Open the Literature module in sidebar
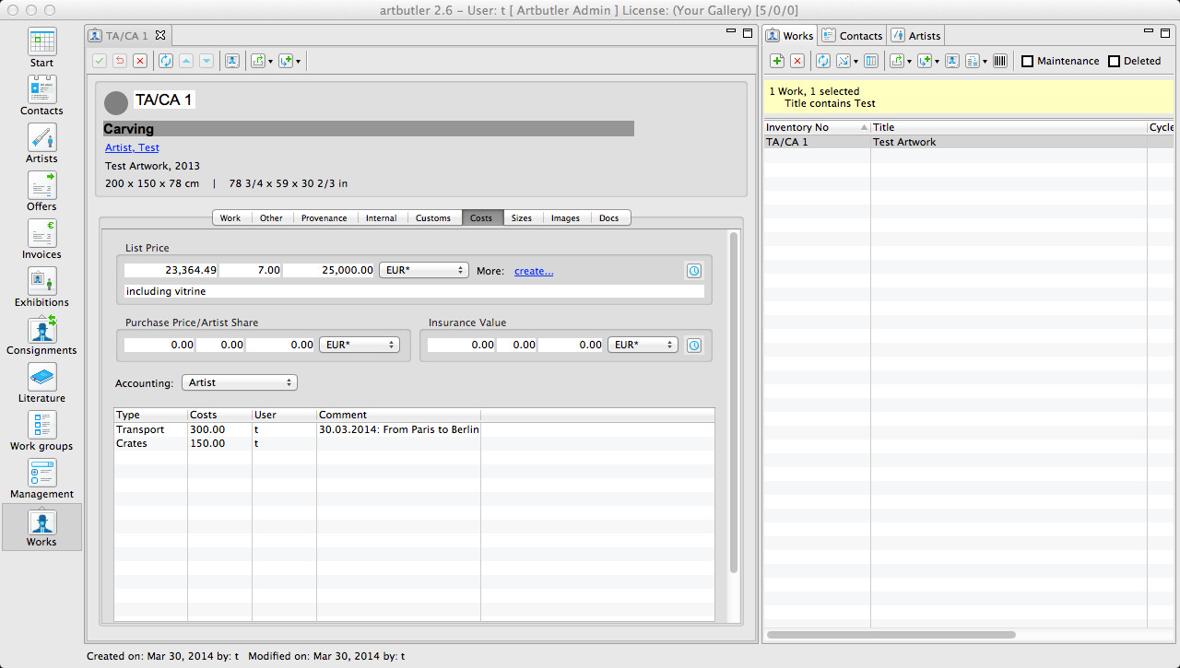This screenshot has width=1180, height=668. tap(41, 383)
